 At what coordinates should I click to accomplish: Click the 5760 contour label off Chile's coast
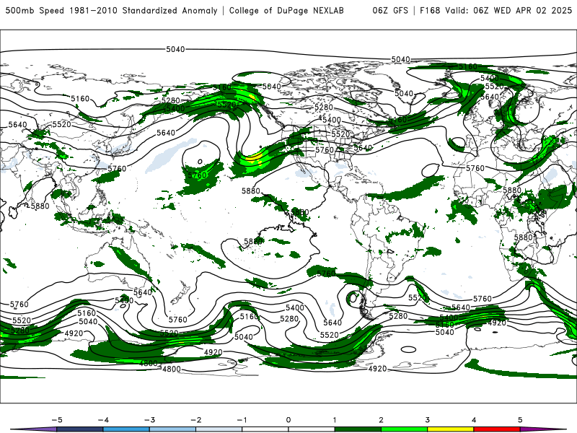[x=326, y=274]
